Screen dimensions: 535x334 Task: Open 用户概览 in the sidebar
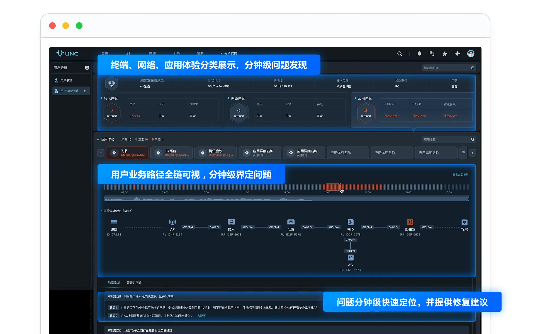point(66,80)
